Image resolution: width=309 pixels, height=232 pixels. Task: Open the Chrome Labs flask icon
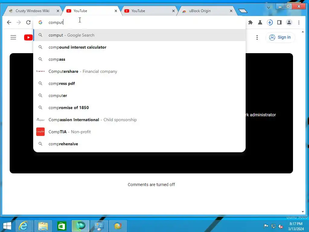(x=260, y=22)
